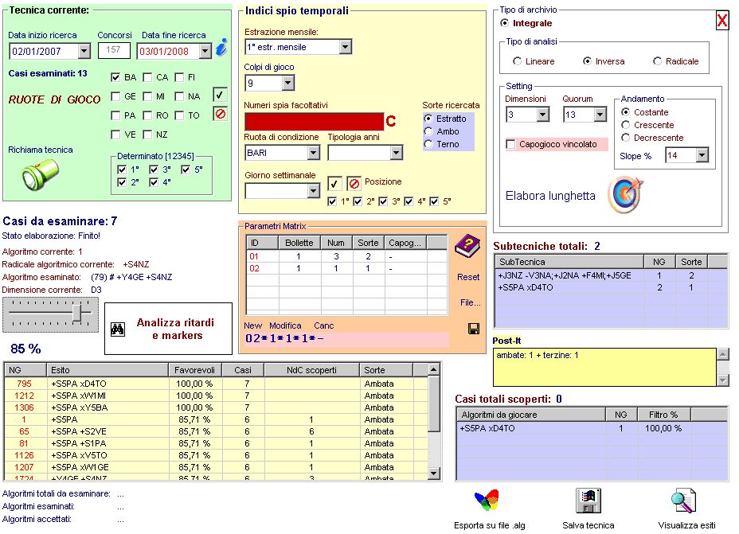
Task: Click the SubTecnica column header
Action: [x=569, y=262]
